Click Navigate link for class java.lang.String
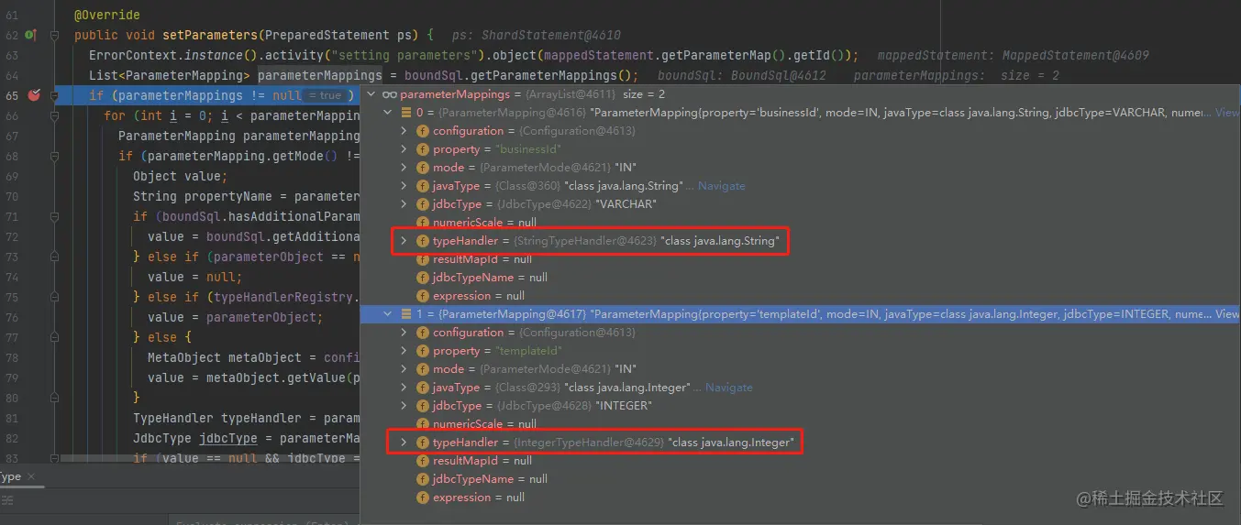Viewport: 1241px width, 525px height. (x=721, y=186)
